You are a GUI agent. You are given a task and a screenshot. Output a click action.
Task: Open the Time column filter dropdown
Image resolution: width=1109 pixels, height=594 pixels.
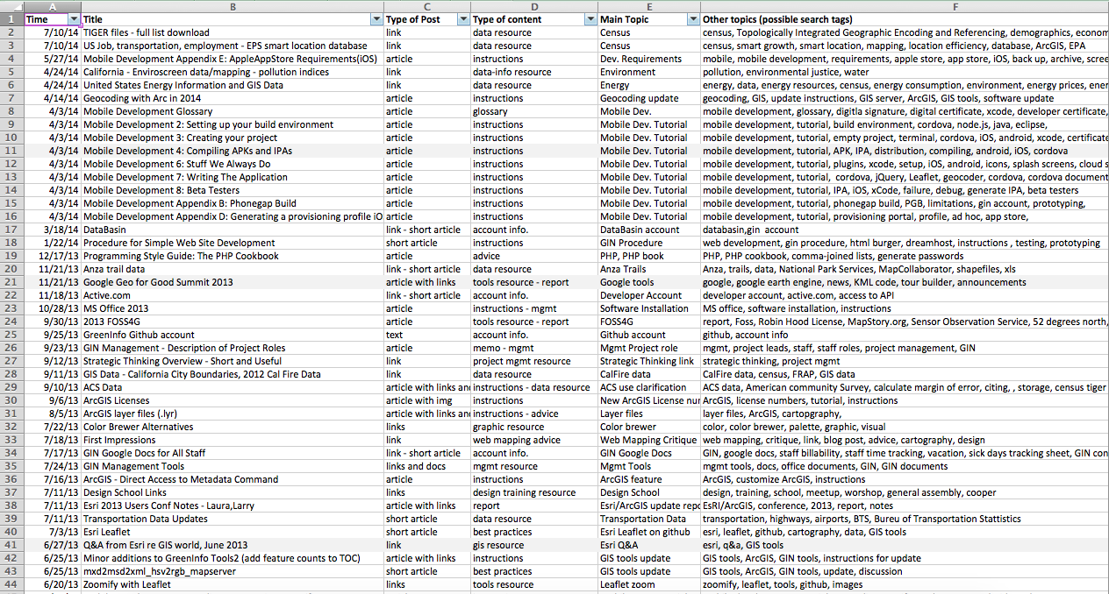(x=74, y=19)
